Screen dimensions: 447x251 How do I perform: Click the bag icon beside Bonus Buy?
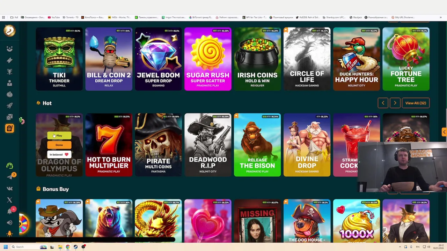(x=38, y=189)
